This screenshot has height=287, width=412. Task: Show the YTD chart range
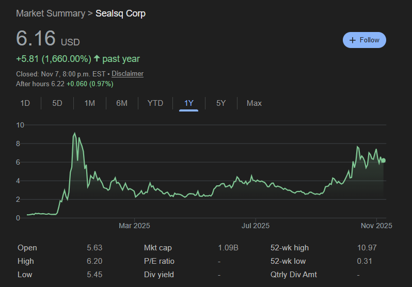pos(155,103)
